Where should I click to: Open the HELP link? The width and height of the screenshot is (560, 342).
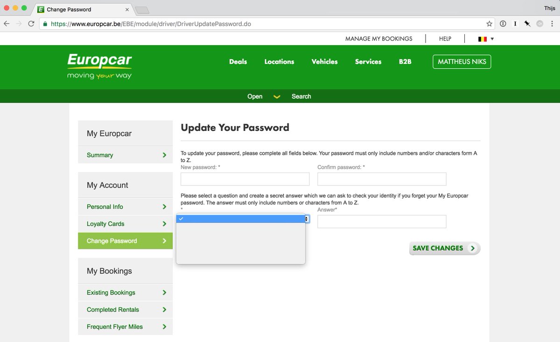[445, 39]
